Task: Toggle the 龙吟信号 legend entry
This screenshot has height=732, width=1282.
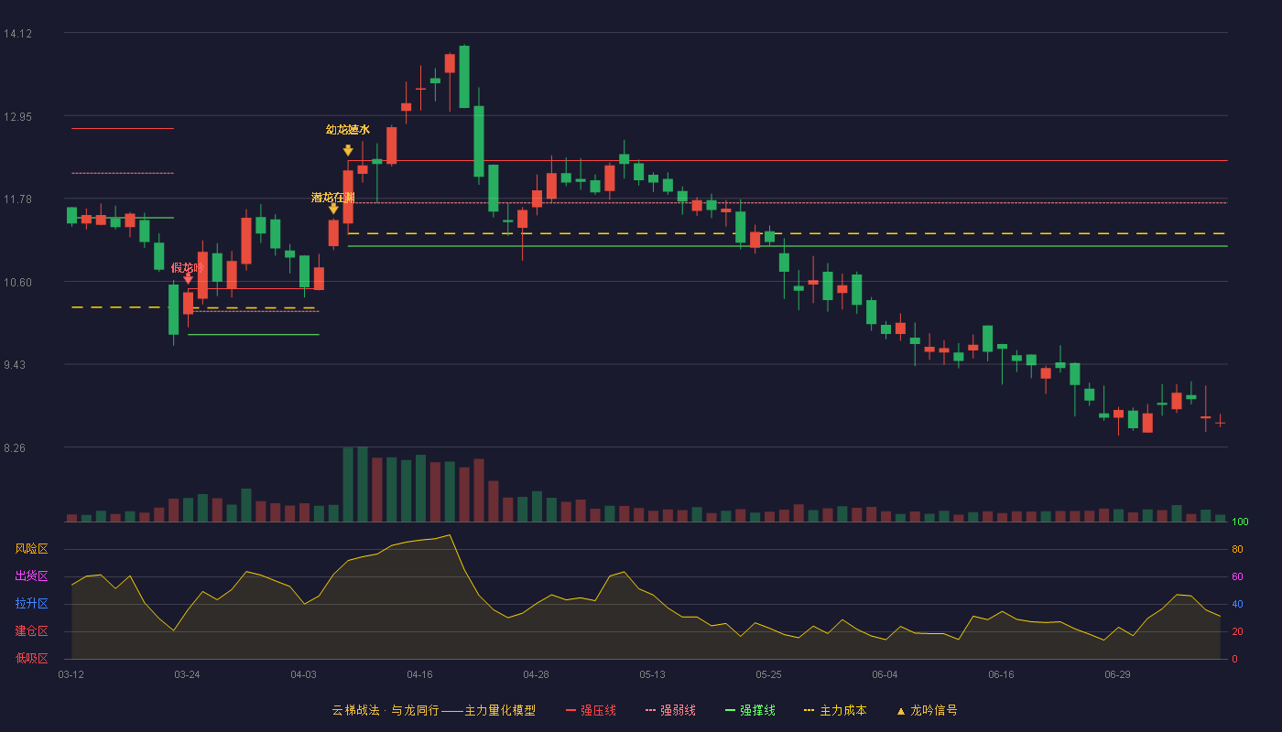Action: (927, 710)
